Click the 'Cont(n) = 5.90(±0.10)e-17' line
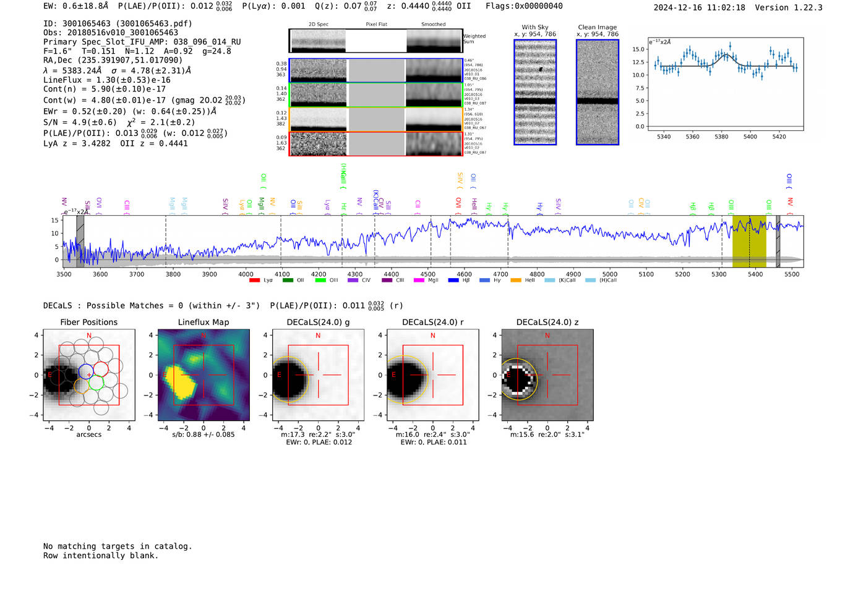The height and width of the screenshot is (589, 866). 105,89
